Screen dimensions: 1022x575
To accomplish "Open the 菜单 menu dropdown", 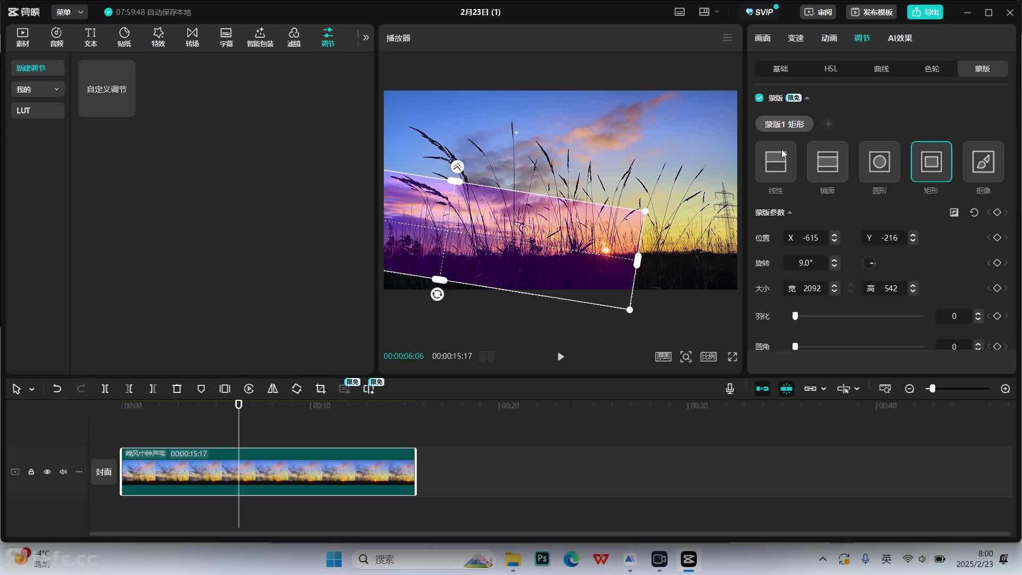I will [70, 12].
